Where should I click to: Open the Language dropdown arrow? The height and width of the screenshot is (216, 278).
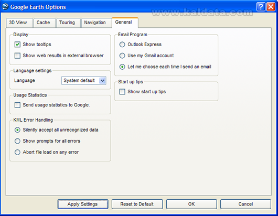pyautogui.click(x=102, y=81)
